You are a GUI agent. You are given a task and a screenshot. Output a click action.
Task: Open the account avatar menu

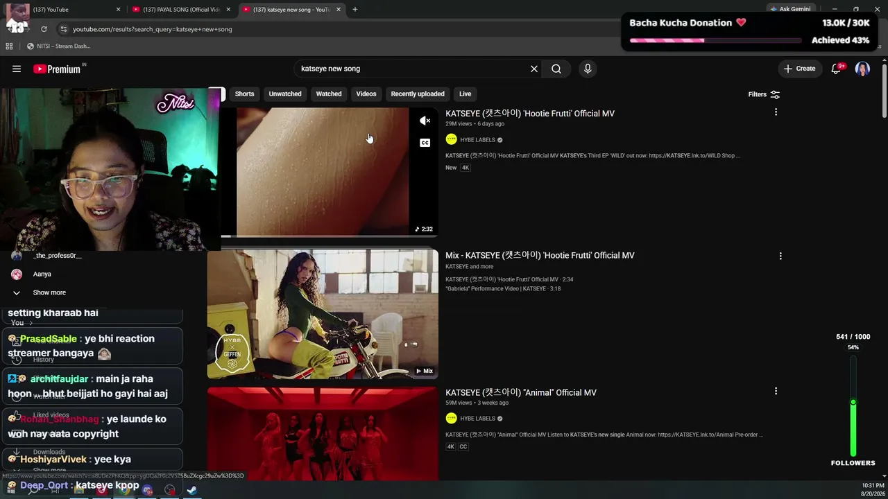pyautogui.click(x=862, y=69)
